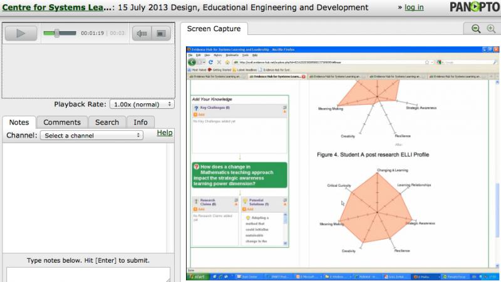
Task: Click the zoom out magnifier icon
Action: pyautogui.click(x=476, y=29)
